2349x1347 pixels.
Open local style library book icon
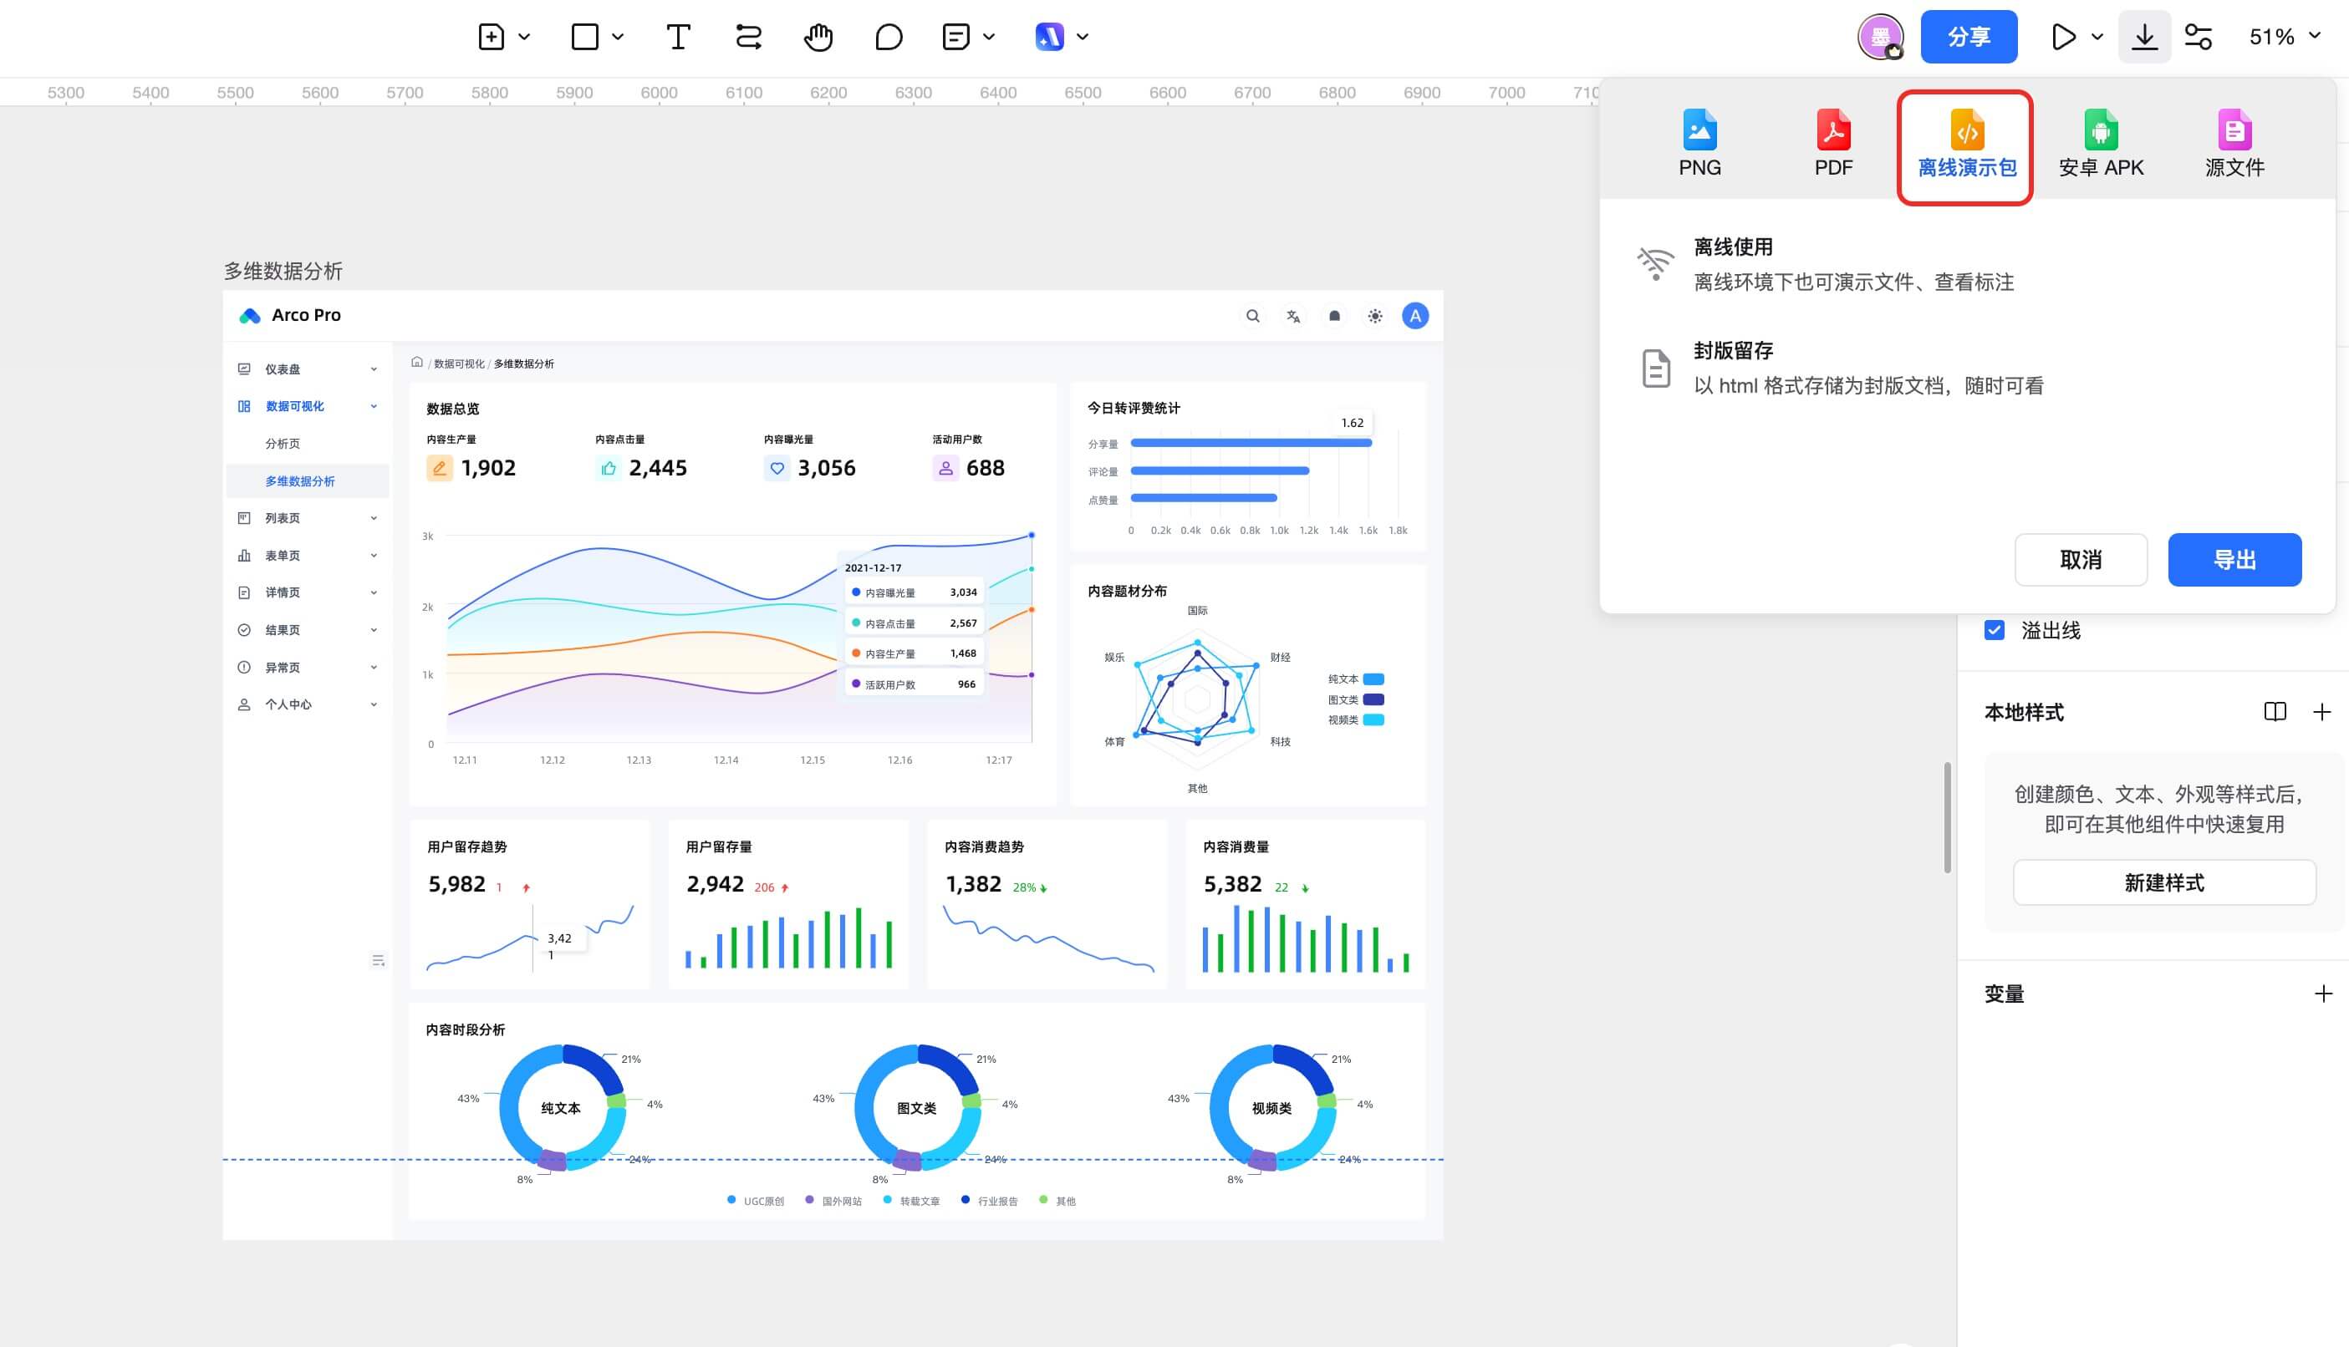tap(2274, 711)
